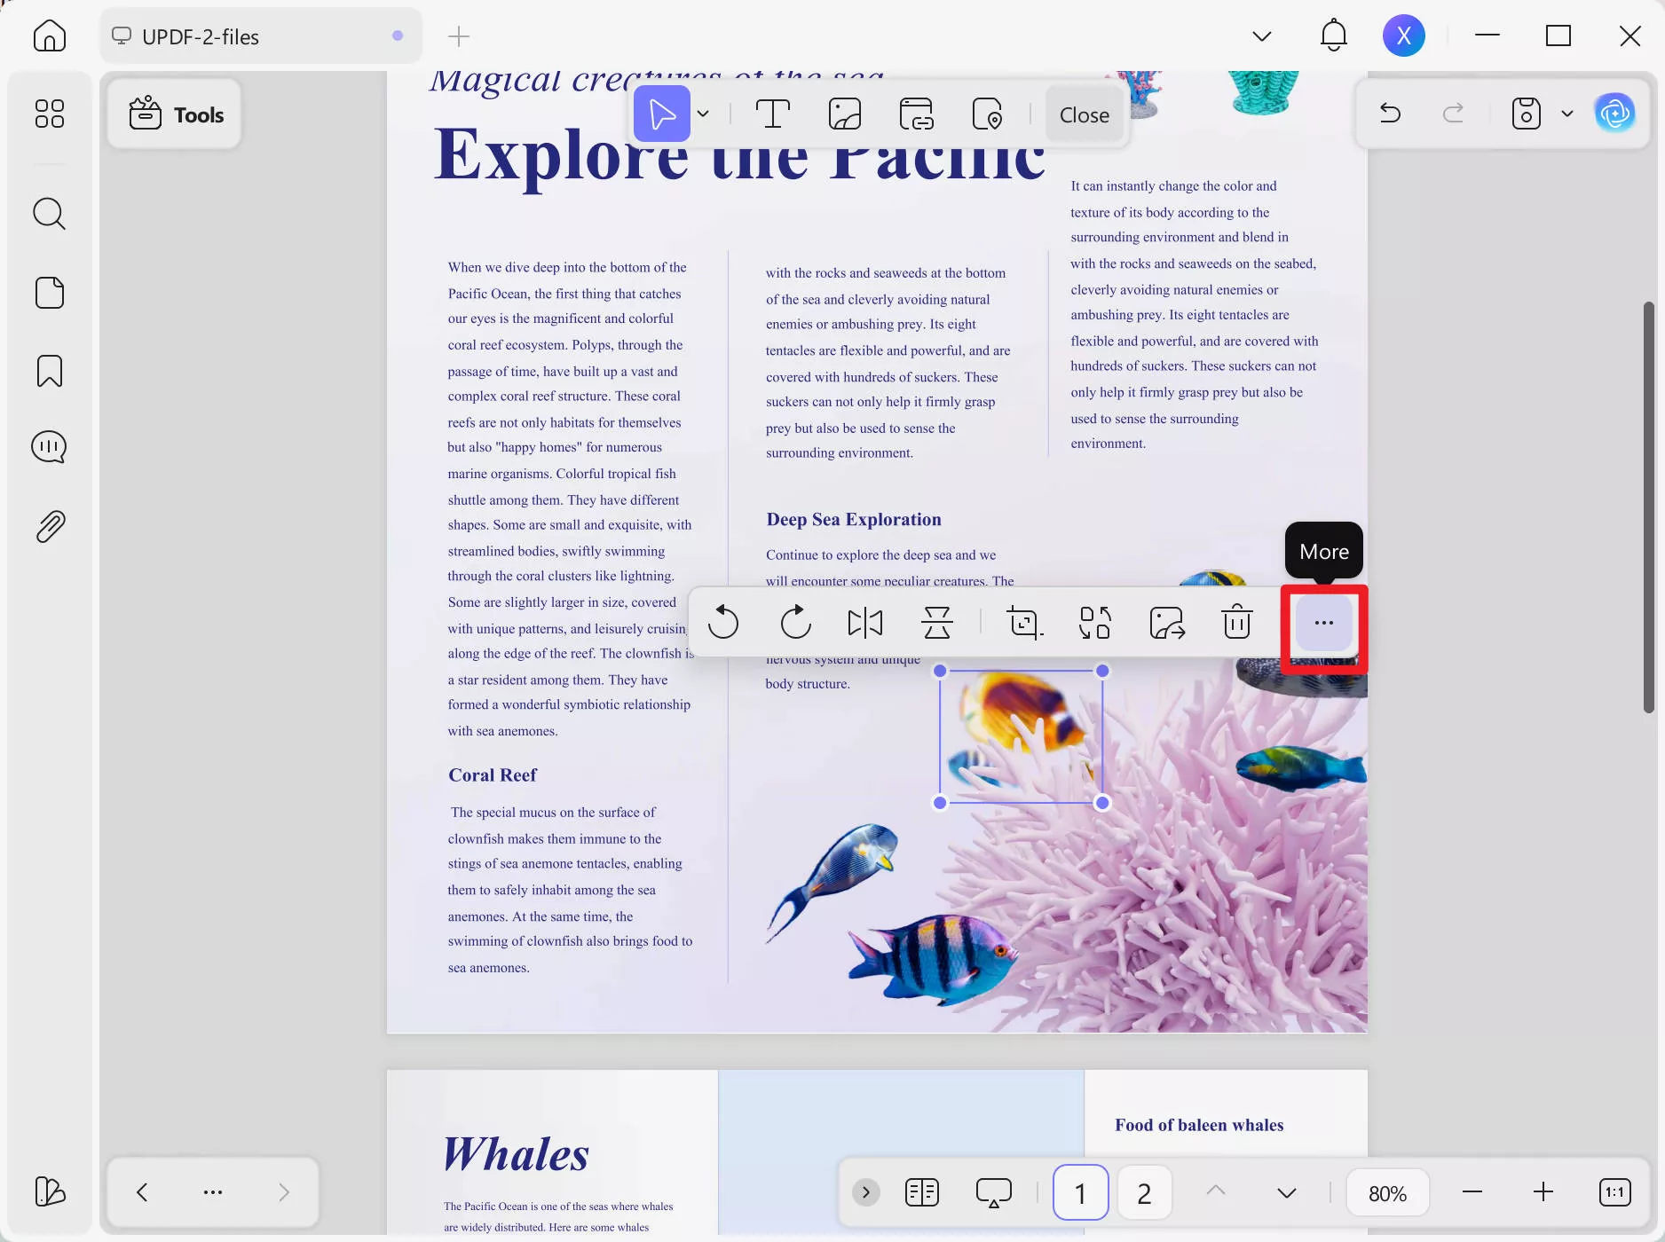1665x1242 pixels.
Task: Click the total pages 2 box
Action: (x=1144, y=1192)
